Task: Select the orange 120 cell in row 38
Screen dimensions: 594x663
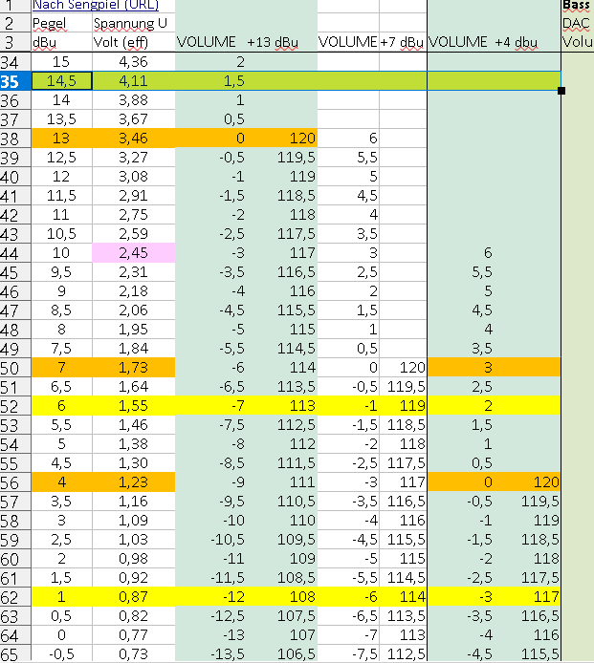Action: tap(281, 139)
